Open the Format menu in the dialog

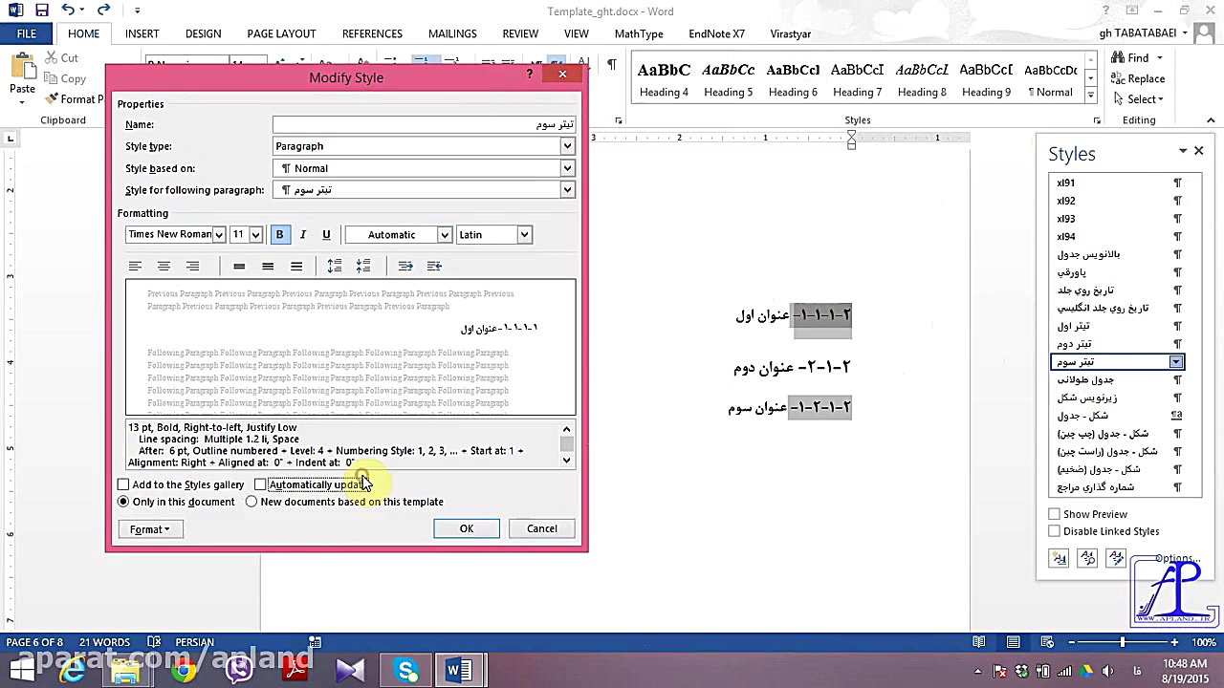(x=149, y=528)
